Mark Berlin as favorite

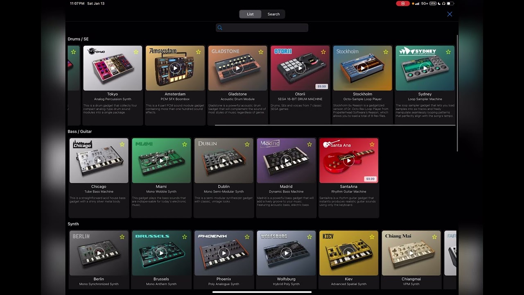(122, 237)
